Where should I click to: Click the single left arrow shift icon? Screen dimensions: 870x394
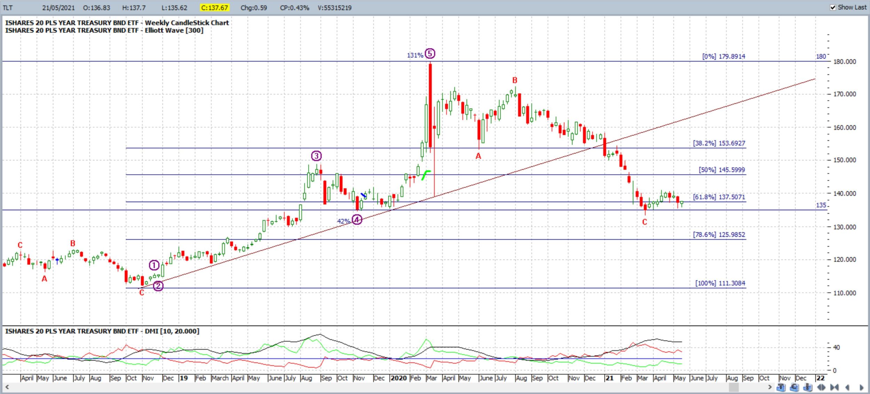coord(848,387)
